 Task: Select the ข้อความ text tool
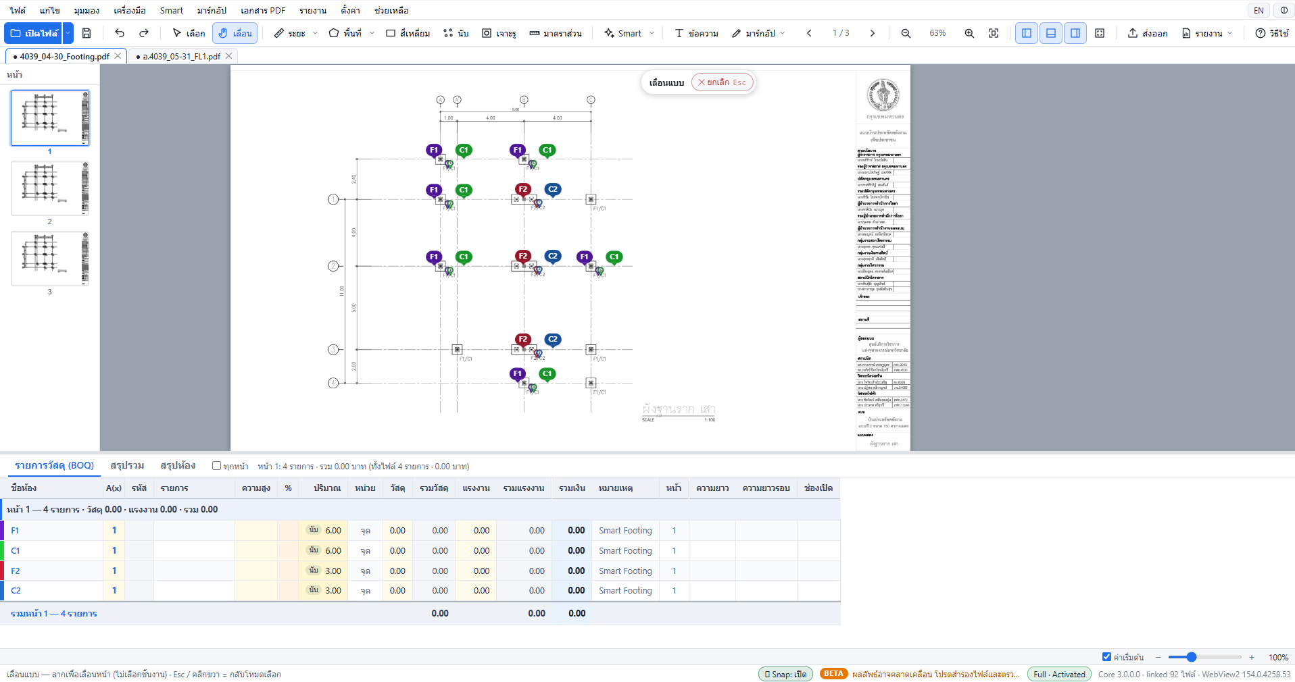[x=696, y=33]
